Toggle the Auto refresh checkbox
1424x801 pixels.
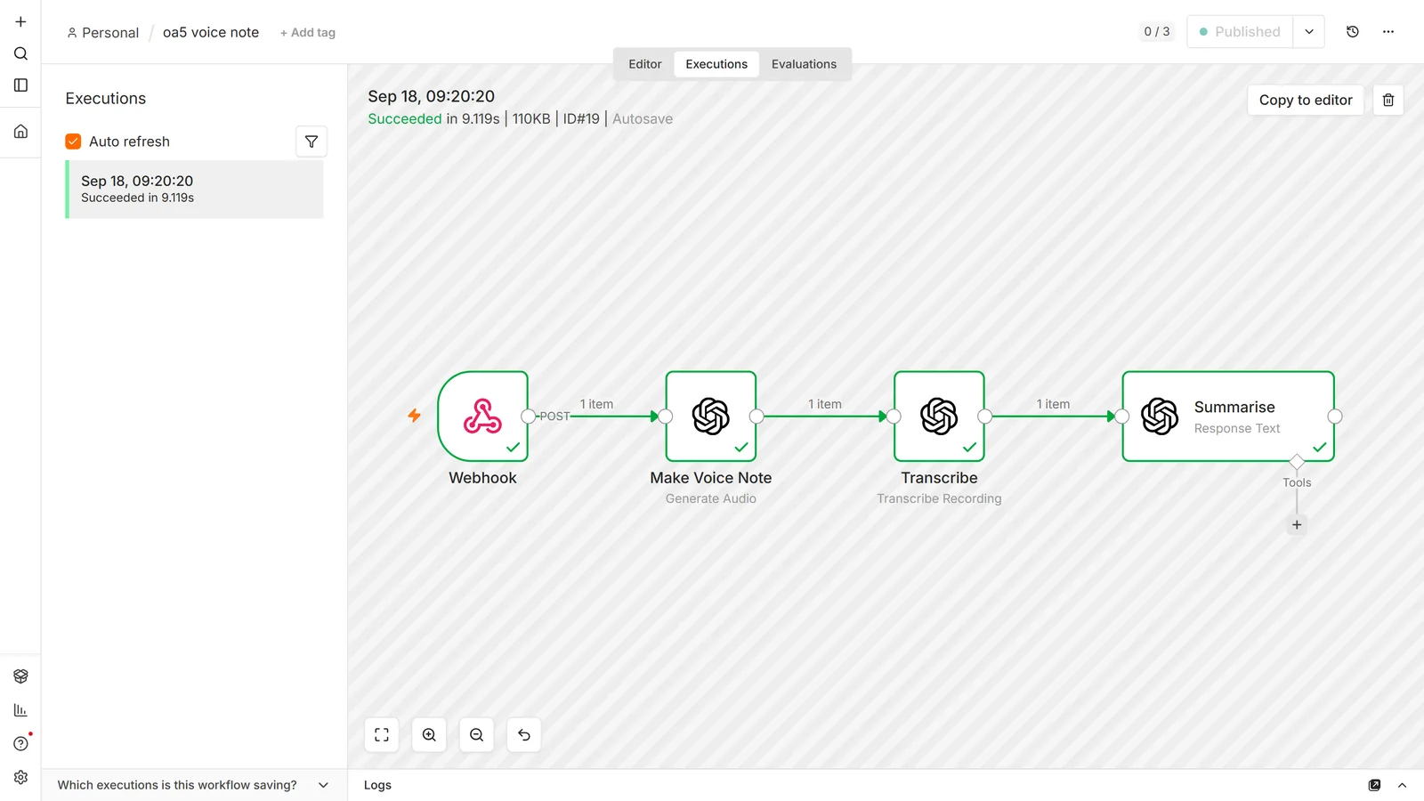74,142
